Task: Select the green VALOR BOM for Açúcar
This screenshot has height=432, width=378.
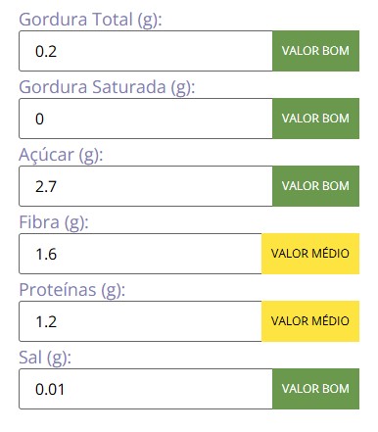Action: tap(315, 186)
